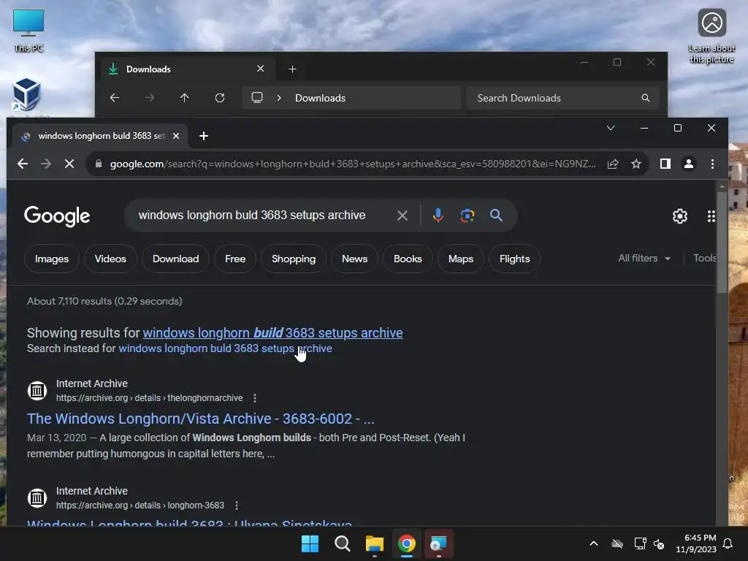
Task: Open archive.org longhorn-3683 URL line
Action: (140, 505)
